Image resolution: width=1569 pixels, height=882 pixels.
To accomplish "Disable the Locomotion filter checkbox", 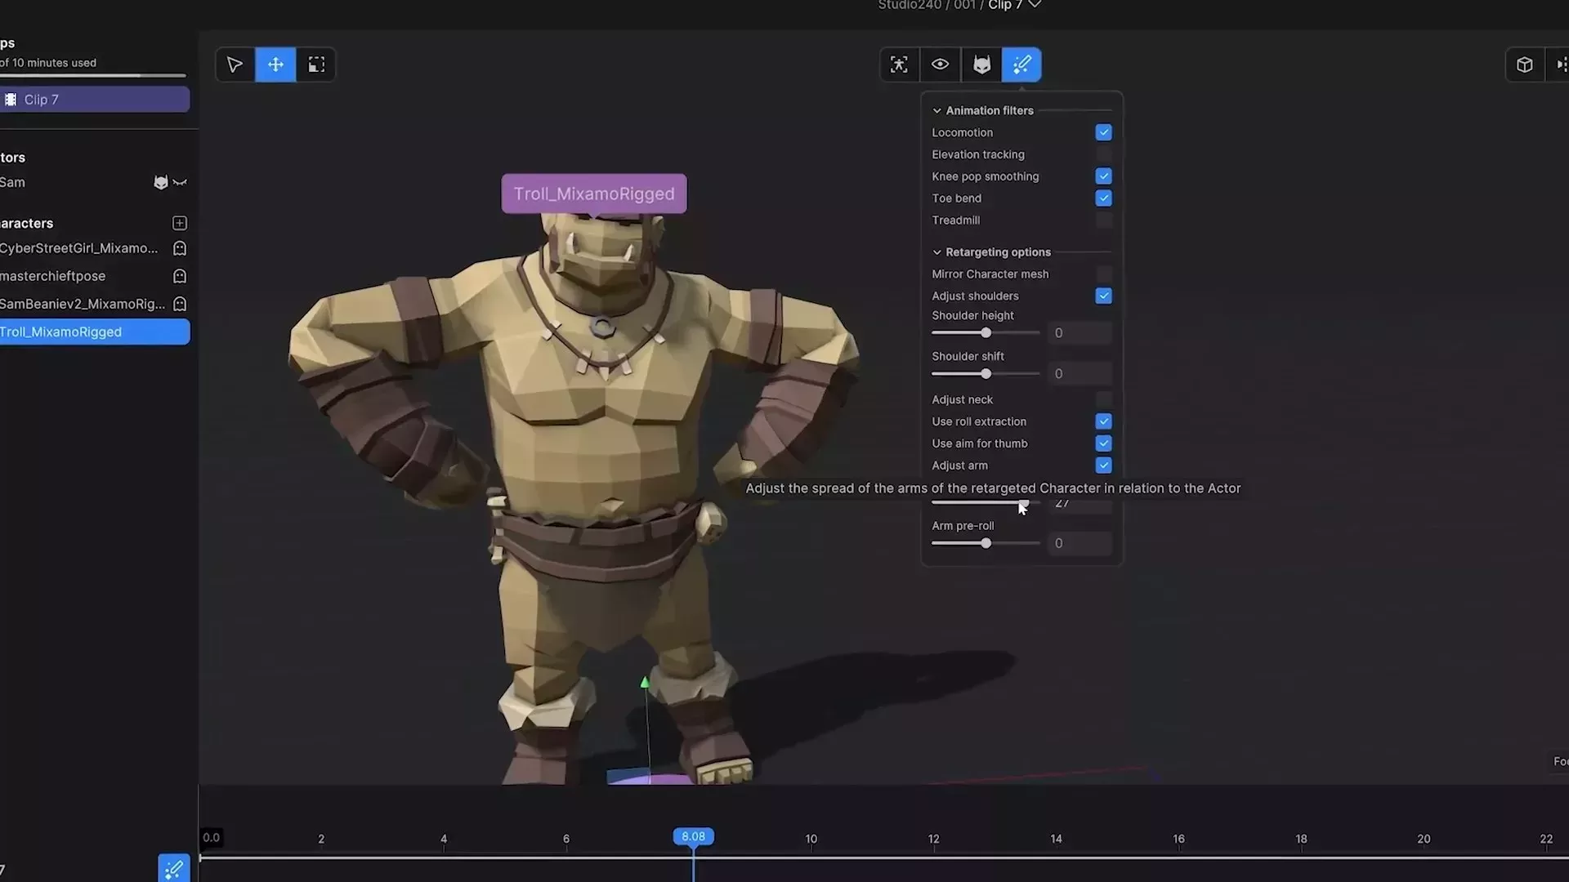I will tap(1103, 132).
